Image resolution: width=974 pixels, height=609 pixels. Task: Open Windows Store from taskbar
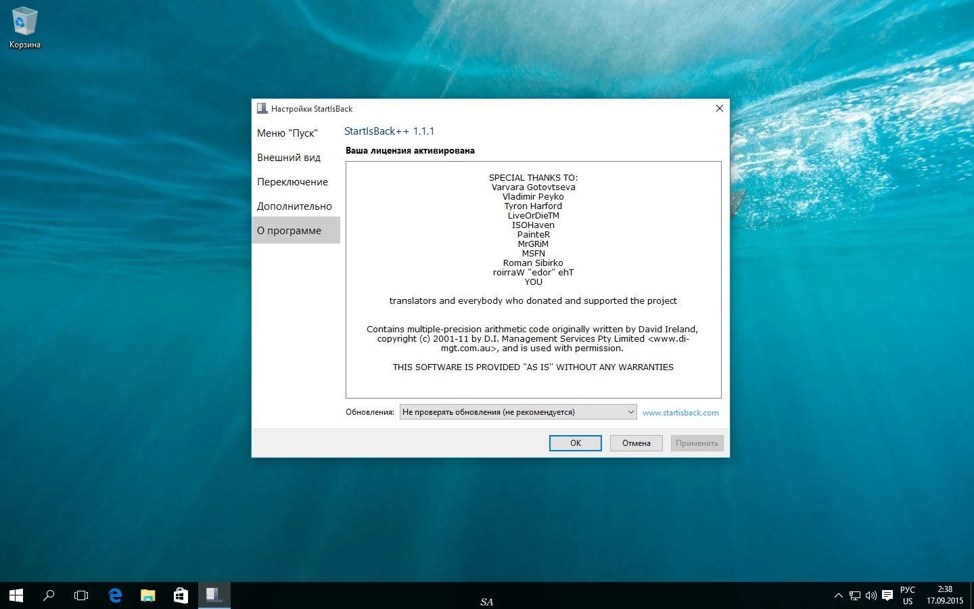click(181, 595)
